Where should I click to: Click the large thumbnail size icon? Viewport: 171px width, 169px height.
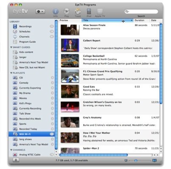(x=154, y=160)
